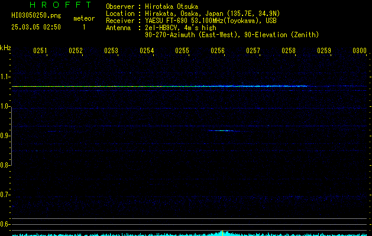This screenshot has height=236, width=372.
Task: Click time marker 0300
Action: click(360, 51)
